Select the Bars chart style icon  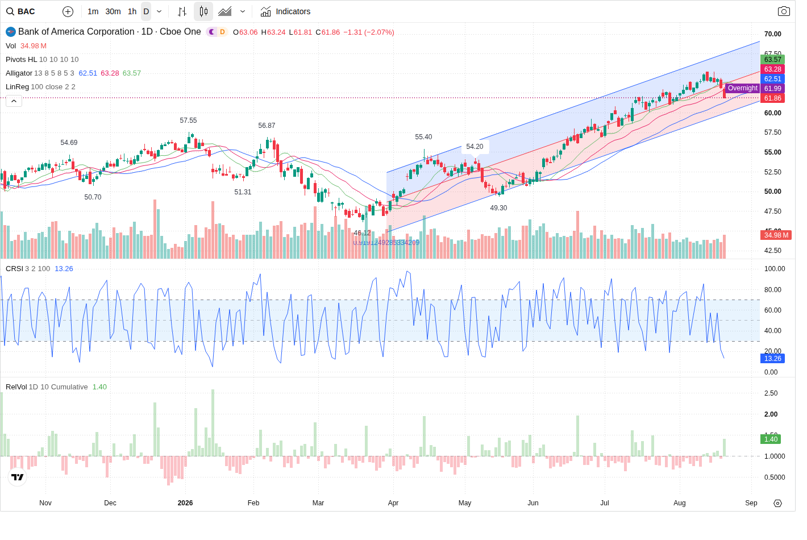point(182,11)
